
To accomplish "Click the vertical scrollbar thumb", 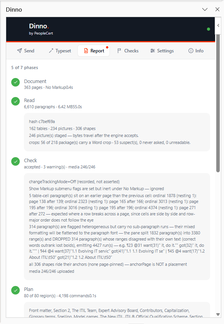I will click(x=218, y=103).
